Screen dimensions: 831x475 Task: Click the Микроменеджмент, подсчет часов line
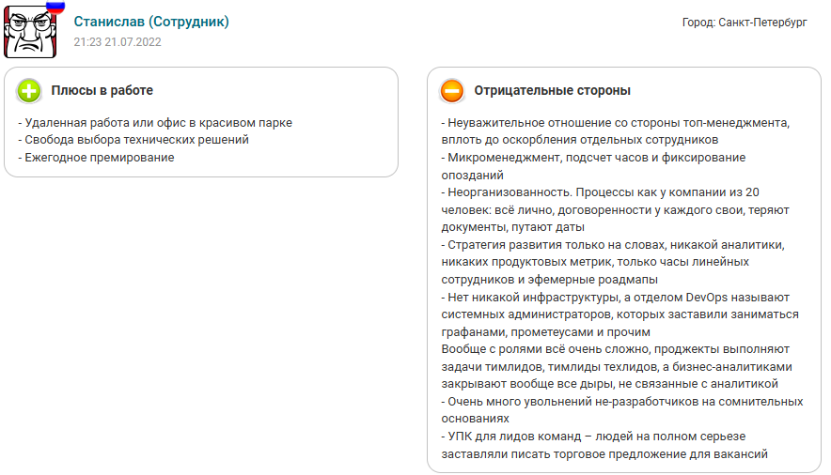pyautogui.click(x=593, y=158)
